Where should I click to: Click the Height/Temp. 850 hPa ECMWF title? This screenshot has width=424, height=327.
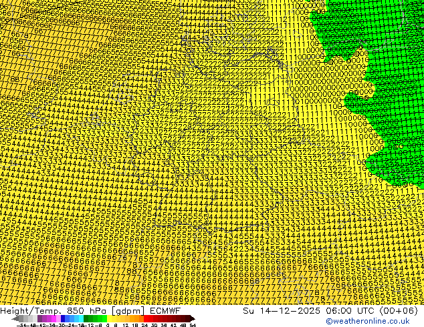pyautogui.click(x=90, y=311)
